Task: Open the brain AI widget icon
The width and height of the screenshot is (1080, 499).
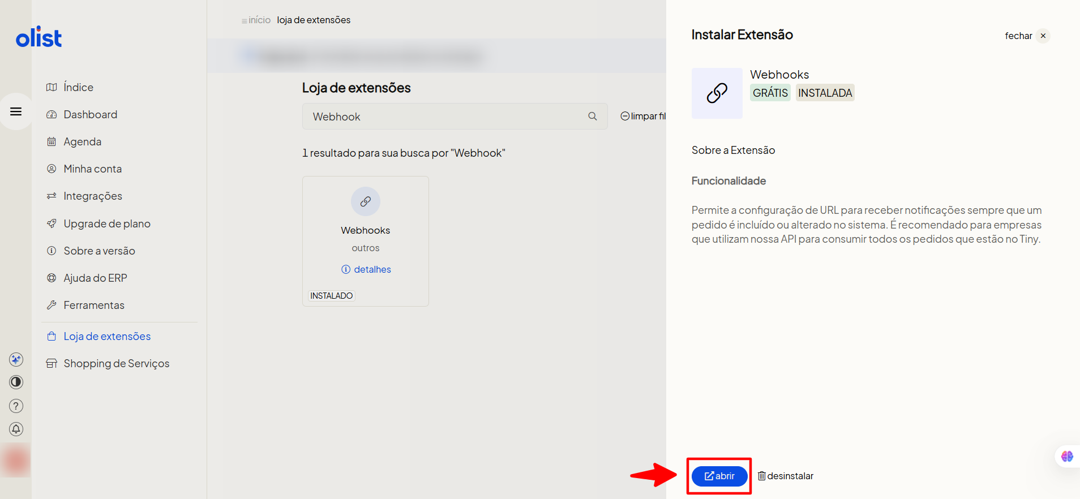Action: 1067,457
